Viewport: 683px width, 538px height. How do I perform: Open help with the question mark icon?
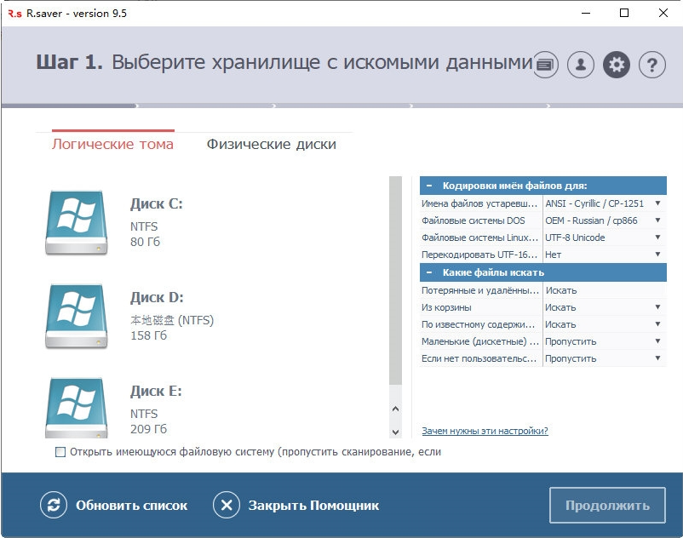pyautogui.click(x=651, y=64)
